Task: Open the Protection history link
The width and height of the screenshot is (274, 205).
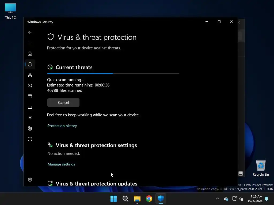Action: point(62,126)
